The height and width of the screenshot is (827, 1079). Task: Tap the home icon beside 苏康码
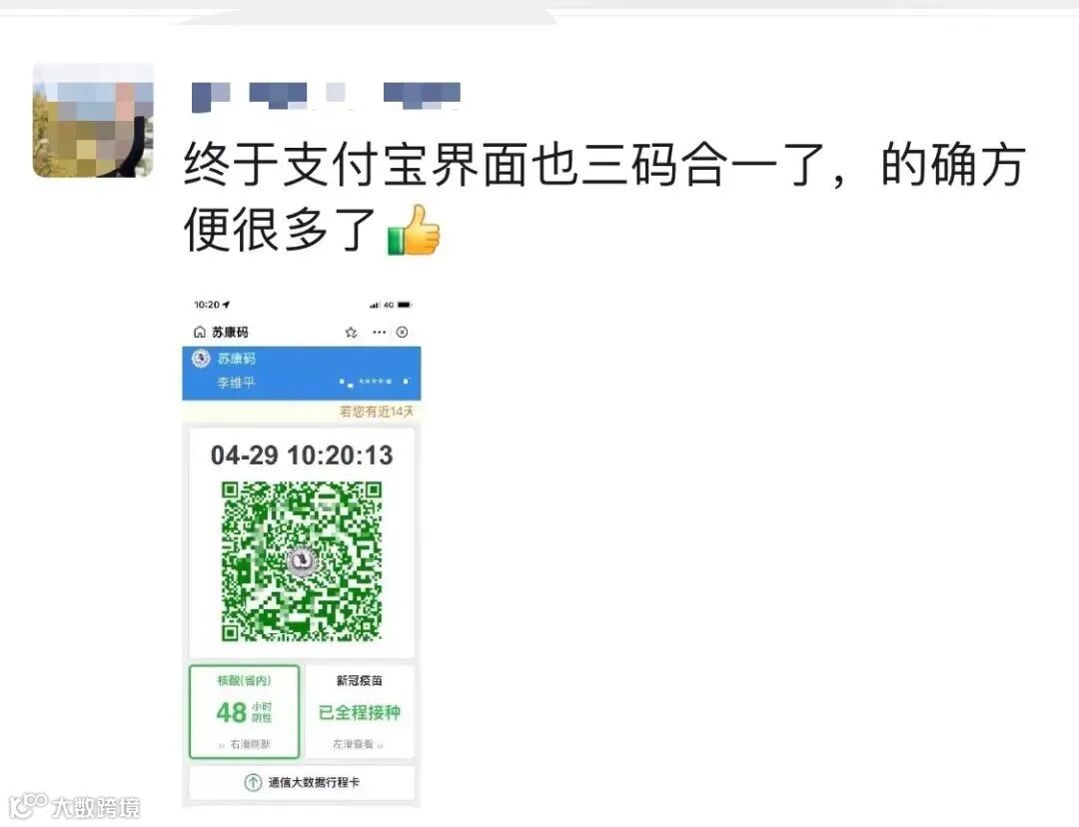pos(200,333)
